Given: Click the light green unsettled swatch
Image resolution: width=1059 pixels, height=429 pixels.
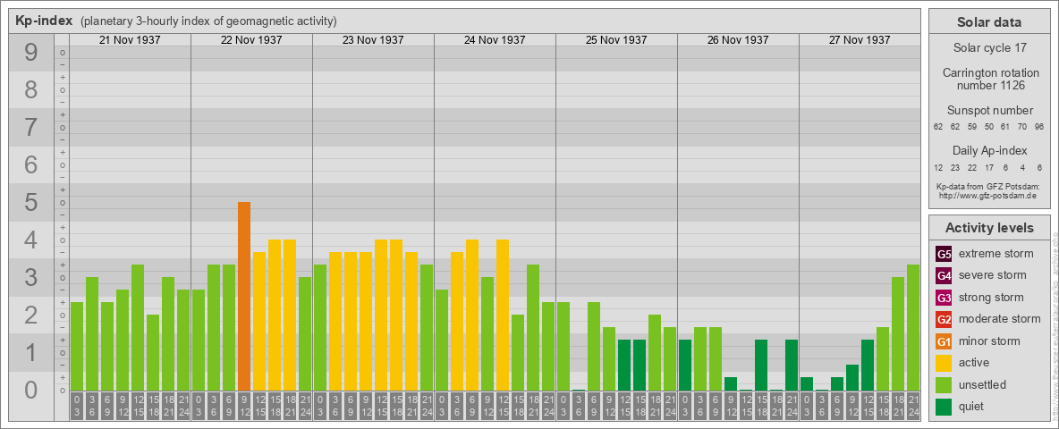Looking at the screenshot, I should point(944,385).
